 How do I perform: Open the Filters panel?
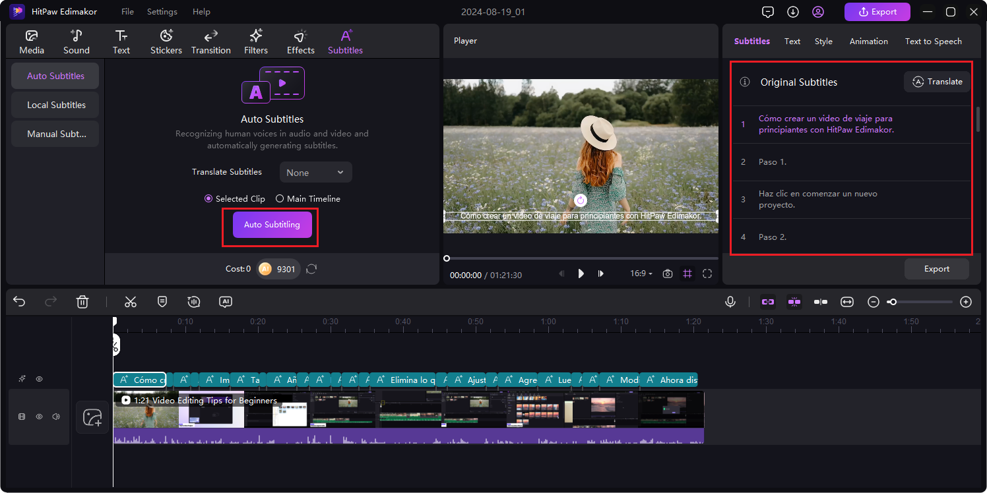256,42
